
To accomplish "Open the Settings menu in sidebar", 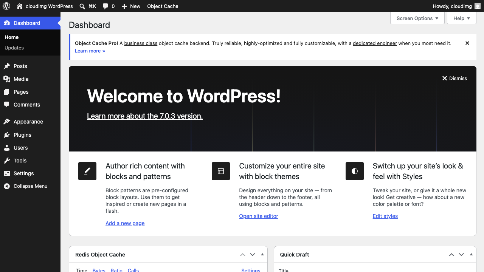I will pyautogui.click(x=30, y=173).
